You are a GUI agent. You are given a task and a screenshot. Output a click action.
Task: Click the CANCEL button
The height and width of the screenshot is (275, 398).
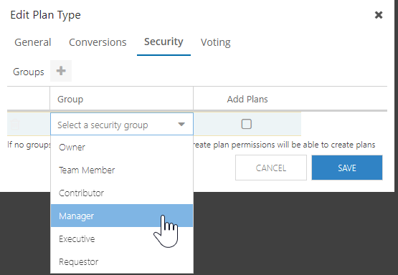271,168
